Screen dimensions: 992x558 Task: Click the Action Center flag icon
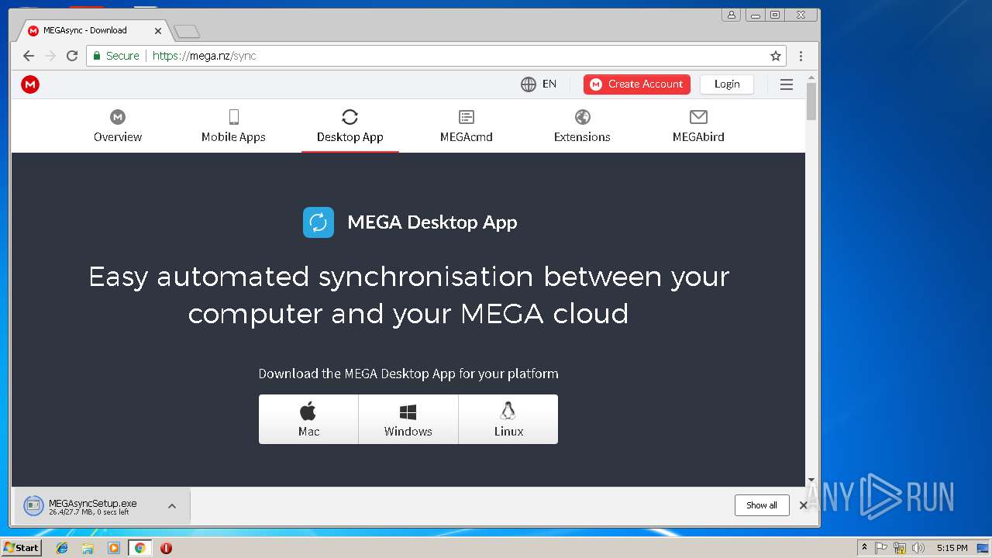click(881, 548)
